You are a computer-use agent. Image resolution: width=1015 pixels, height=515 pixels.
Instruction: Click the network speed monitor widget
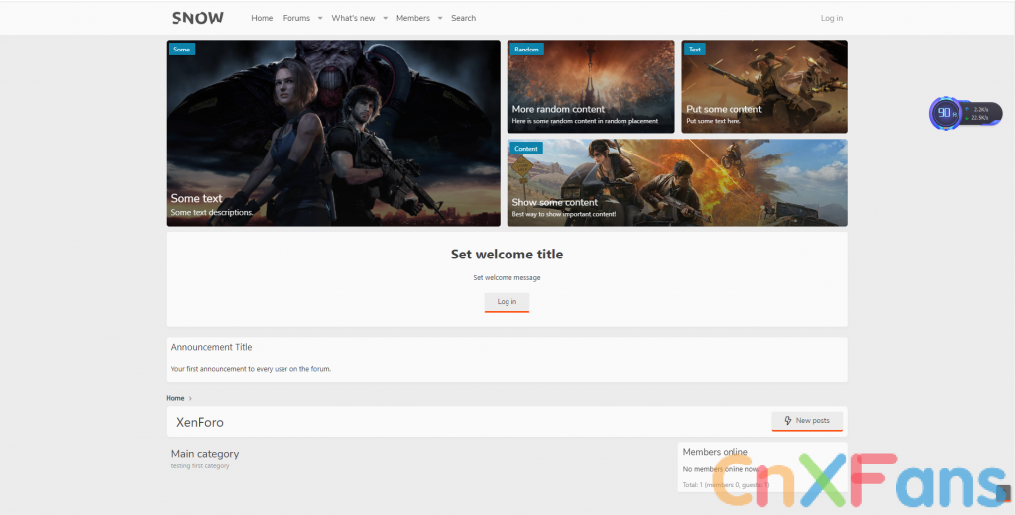(965, 114)
